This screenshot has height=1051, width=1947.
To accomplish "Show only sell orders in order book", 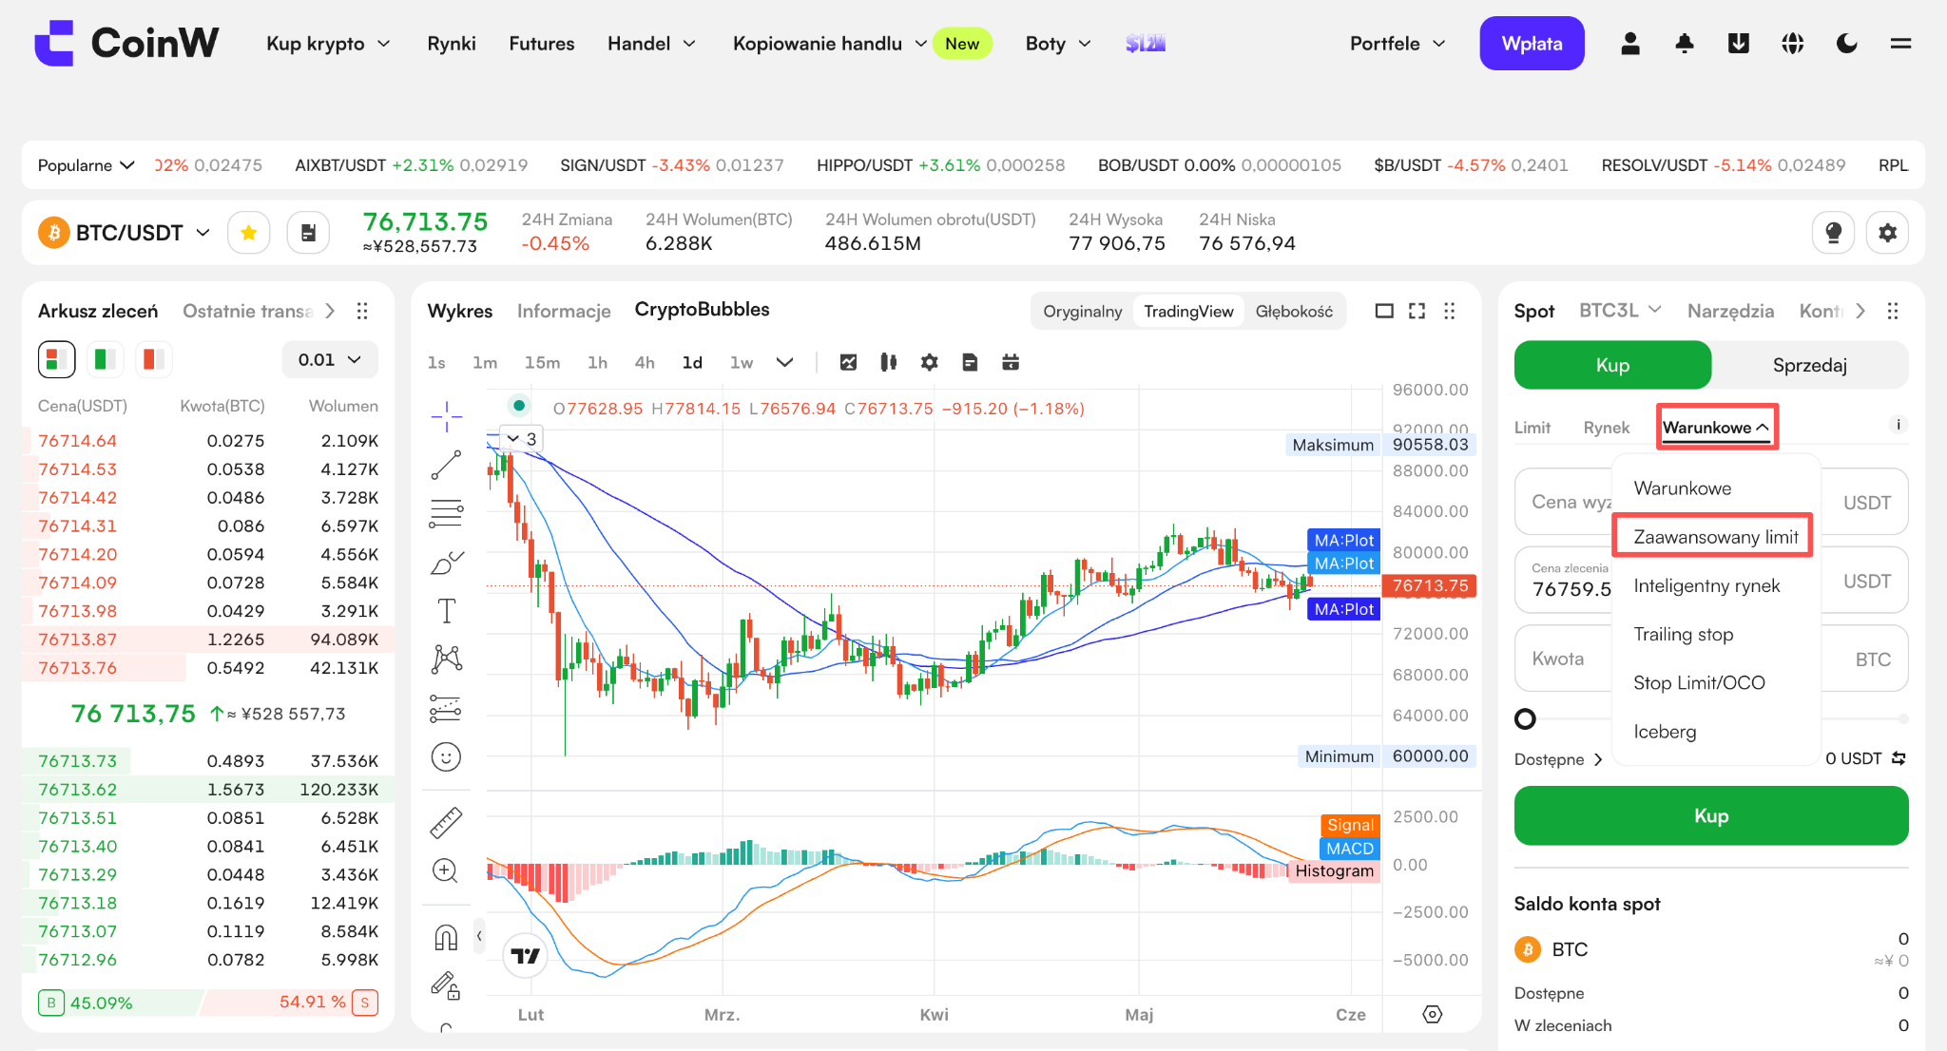I will 153,359.
